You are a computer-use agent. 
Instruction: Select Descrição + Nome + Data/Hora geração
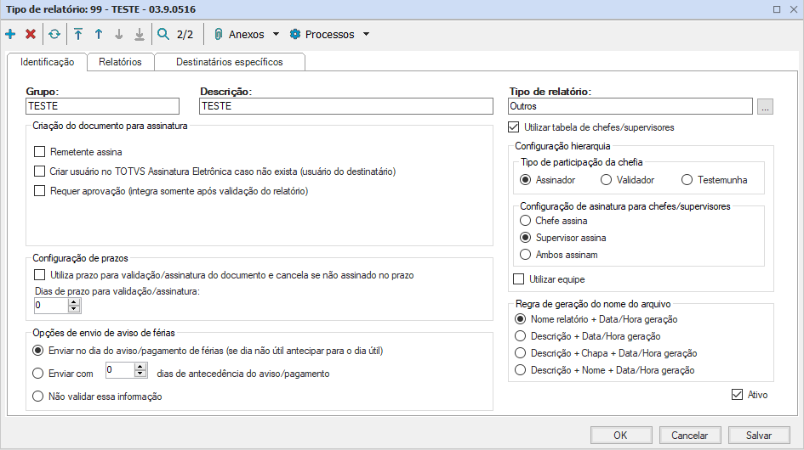click(521, 370)
